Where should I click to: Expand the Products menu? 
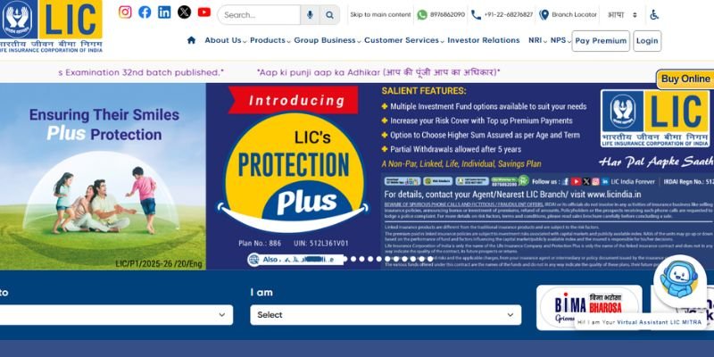pos(270,40)
